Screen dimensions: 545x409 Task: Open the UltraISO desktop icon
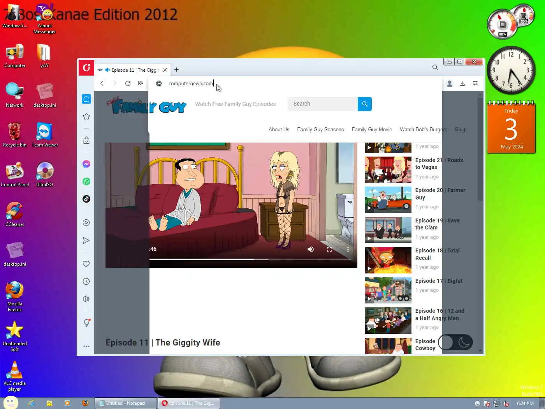[44, 175]
